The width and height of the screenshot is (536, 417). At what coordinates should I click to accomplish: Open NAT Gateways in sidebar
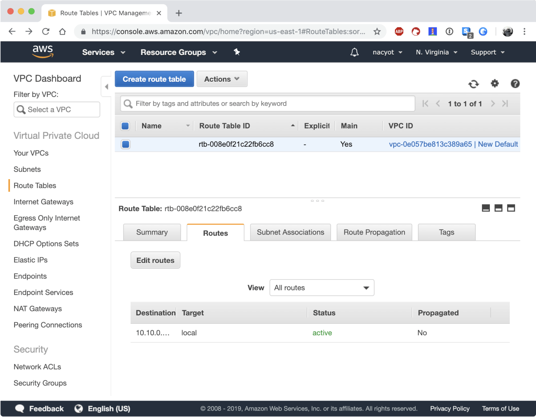pyautogui.click(x=38, y=309)
